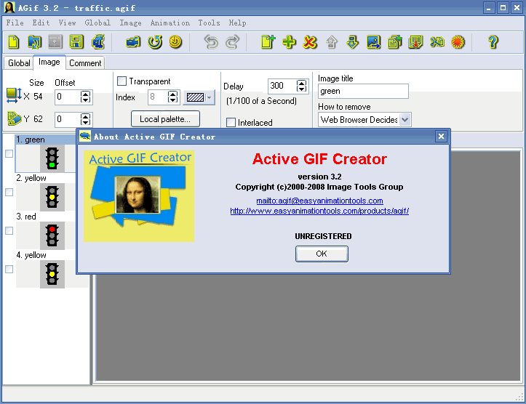526x404 pixels.
Task: Click the scissors cut icon in toolbar
Action: click(437, 42)
